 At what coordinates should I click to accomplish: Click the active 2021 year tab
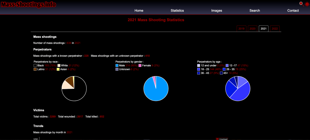click(264, 28)
